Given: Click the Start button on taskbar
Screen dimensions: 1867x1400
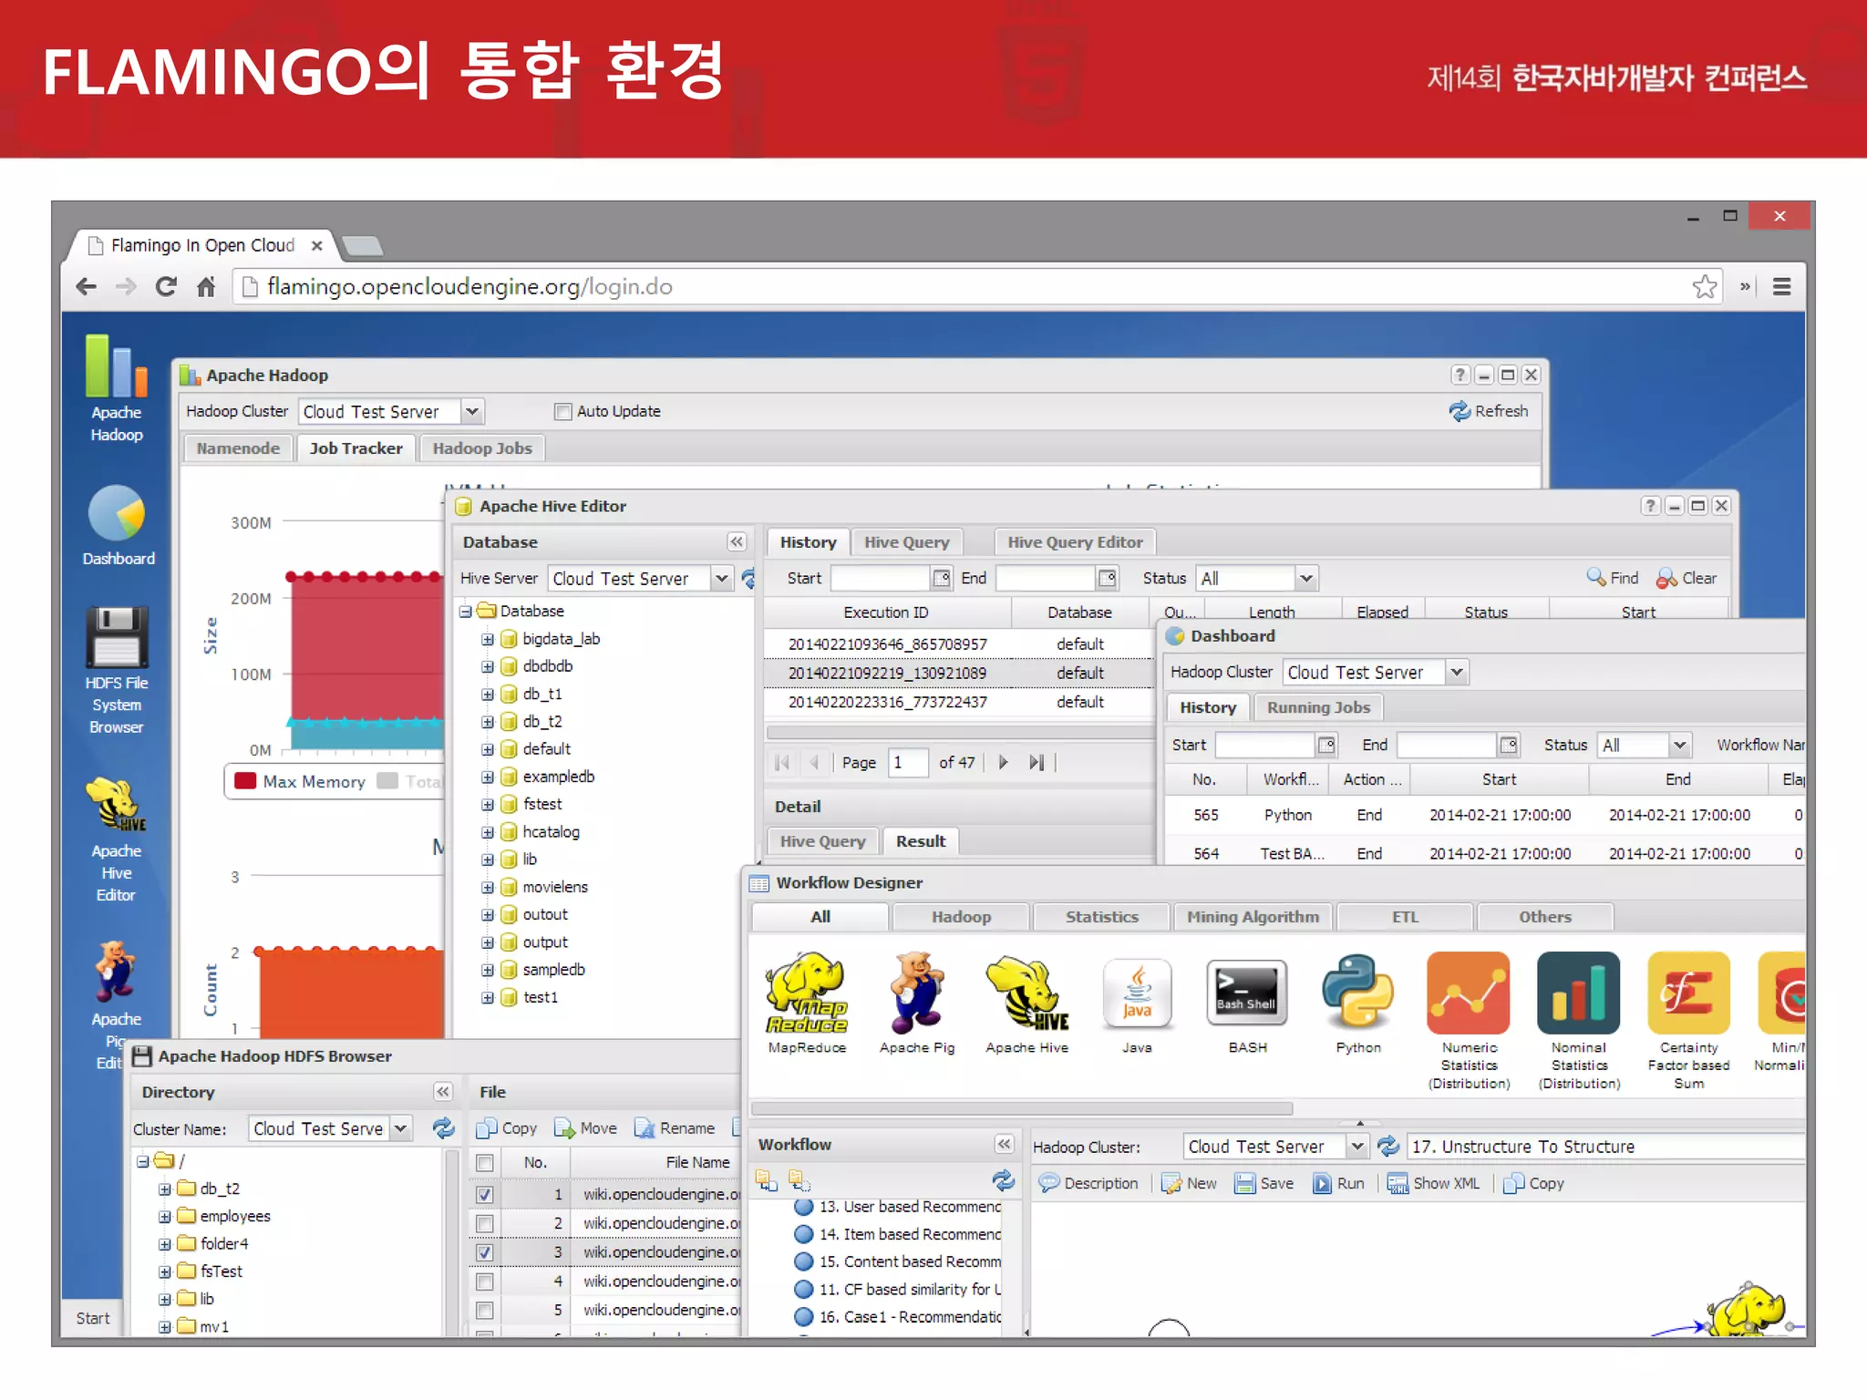Looking at the screenshot, I should pos(93,1318).
